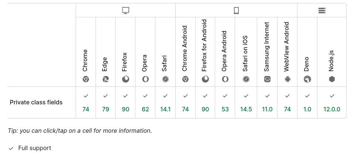This screenshot has height=156, width=355.
Task: Click the desktop Firefox logo icon
Action: coord(125,79)
